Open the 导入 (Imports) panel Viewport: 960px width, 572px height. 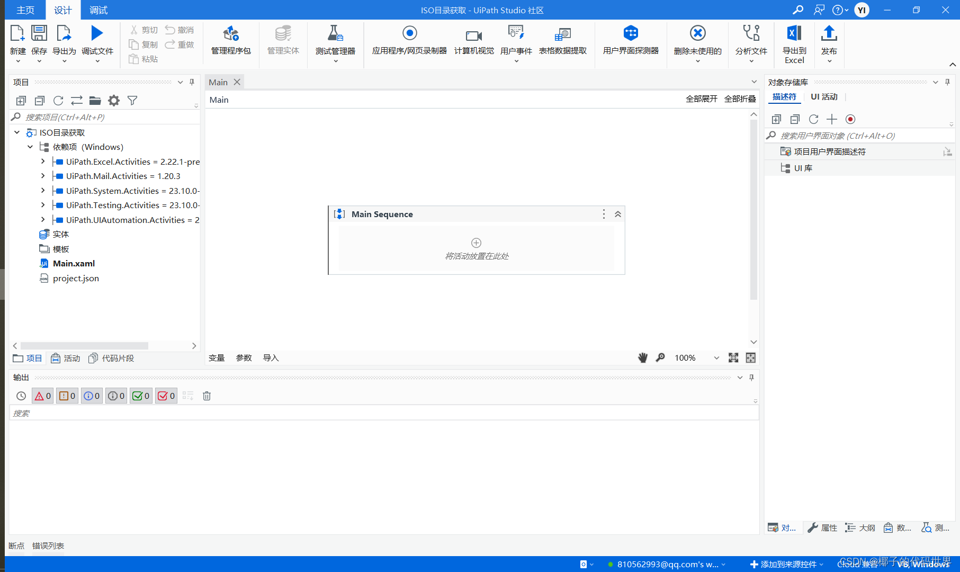tap(271, 358)
